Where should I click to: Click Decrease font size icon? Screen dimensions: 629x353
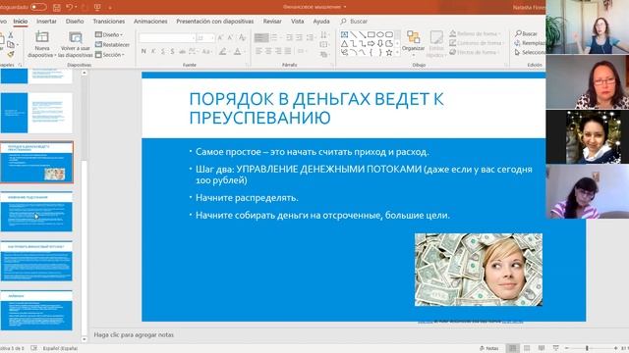[230, 38]
